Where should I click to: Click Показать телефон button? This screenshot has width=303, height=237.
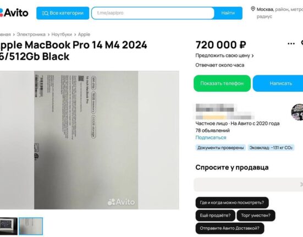click(222, 83)
